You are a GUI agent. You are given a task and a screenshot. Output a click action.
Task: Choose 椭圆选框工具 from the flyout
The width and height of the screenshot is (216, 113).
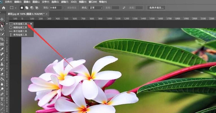point(20,28)
